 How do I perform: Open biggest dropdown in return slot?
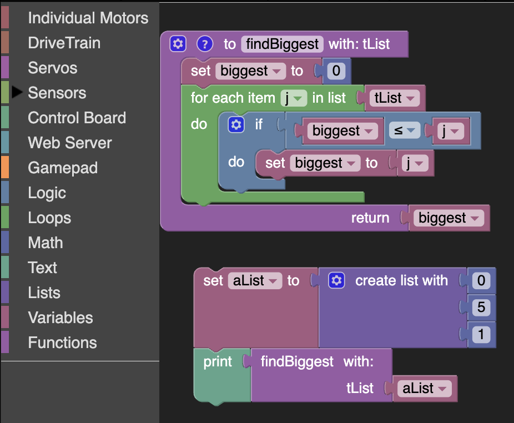[449, 218]
